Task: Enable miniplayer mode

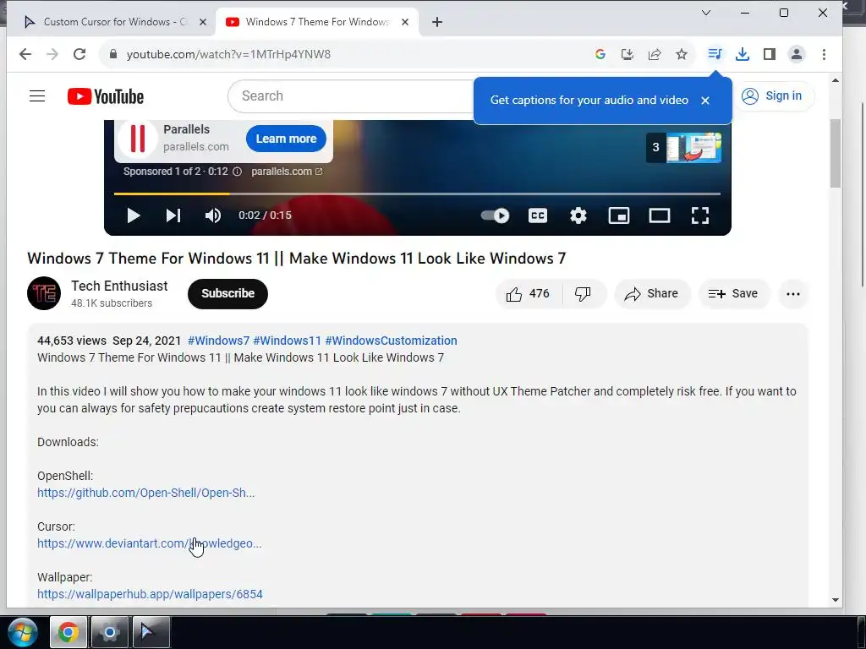Action: pyautogui.click(x=618, y=215)
